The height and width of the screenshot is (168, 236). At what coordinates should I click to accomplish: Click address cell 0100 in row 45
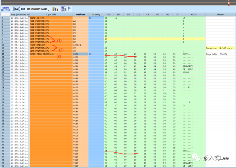81,151
